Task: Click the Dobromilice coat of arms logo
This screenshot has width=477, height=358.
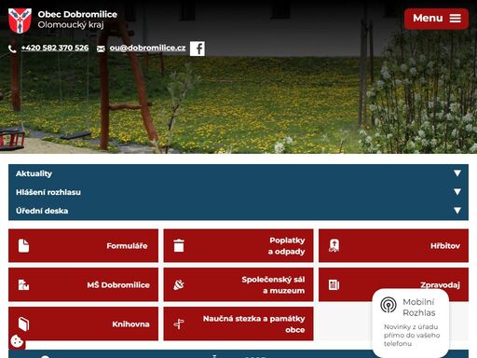Action: pyautogui.click(x=20, y=21)
